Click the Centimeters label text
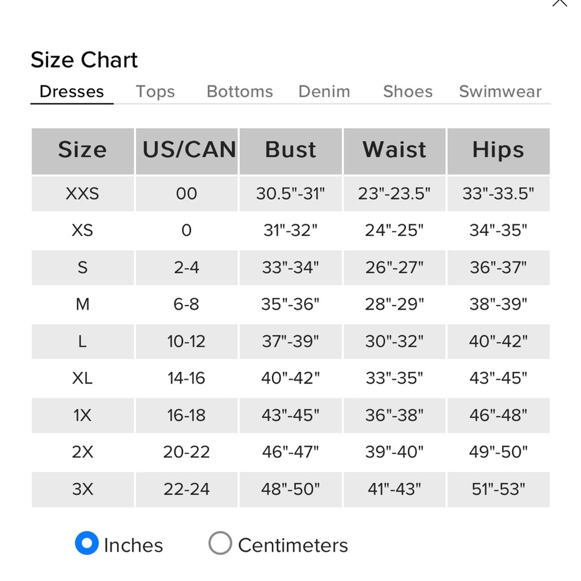This screenshot has height=581, width=581. 293,546
